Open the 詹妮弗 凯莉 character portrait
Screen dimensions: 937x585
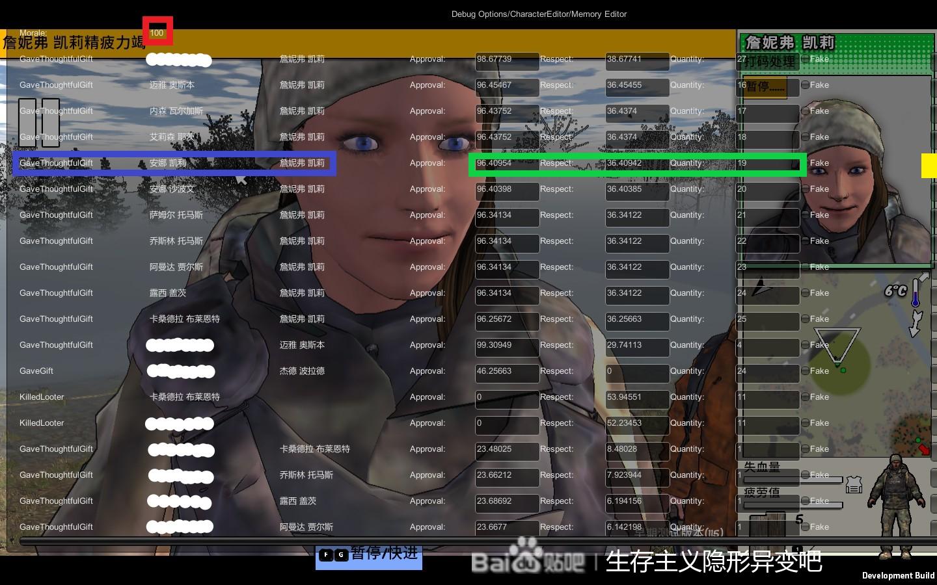click(x=835, y=169)
